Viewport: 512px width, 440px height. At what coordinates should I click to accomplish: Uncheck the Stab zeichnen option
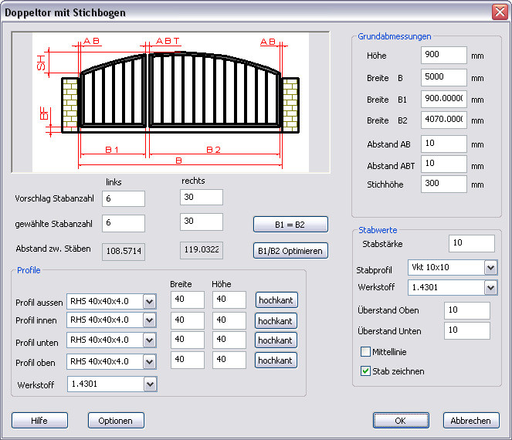click(x=366, y=371)
